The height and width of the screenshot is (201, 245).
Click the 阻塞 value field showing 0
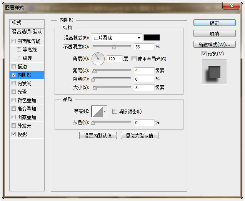[x=144, y=79]
